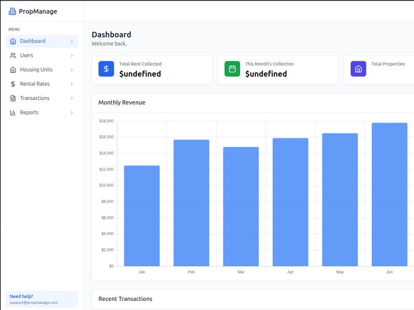
Task: Click the Reports bar chart icon
Action: coord(13,112)
